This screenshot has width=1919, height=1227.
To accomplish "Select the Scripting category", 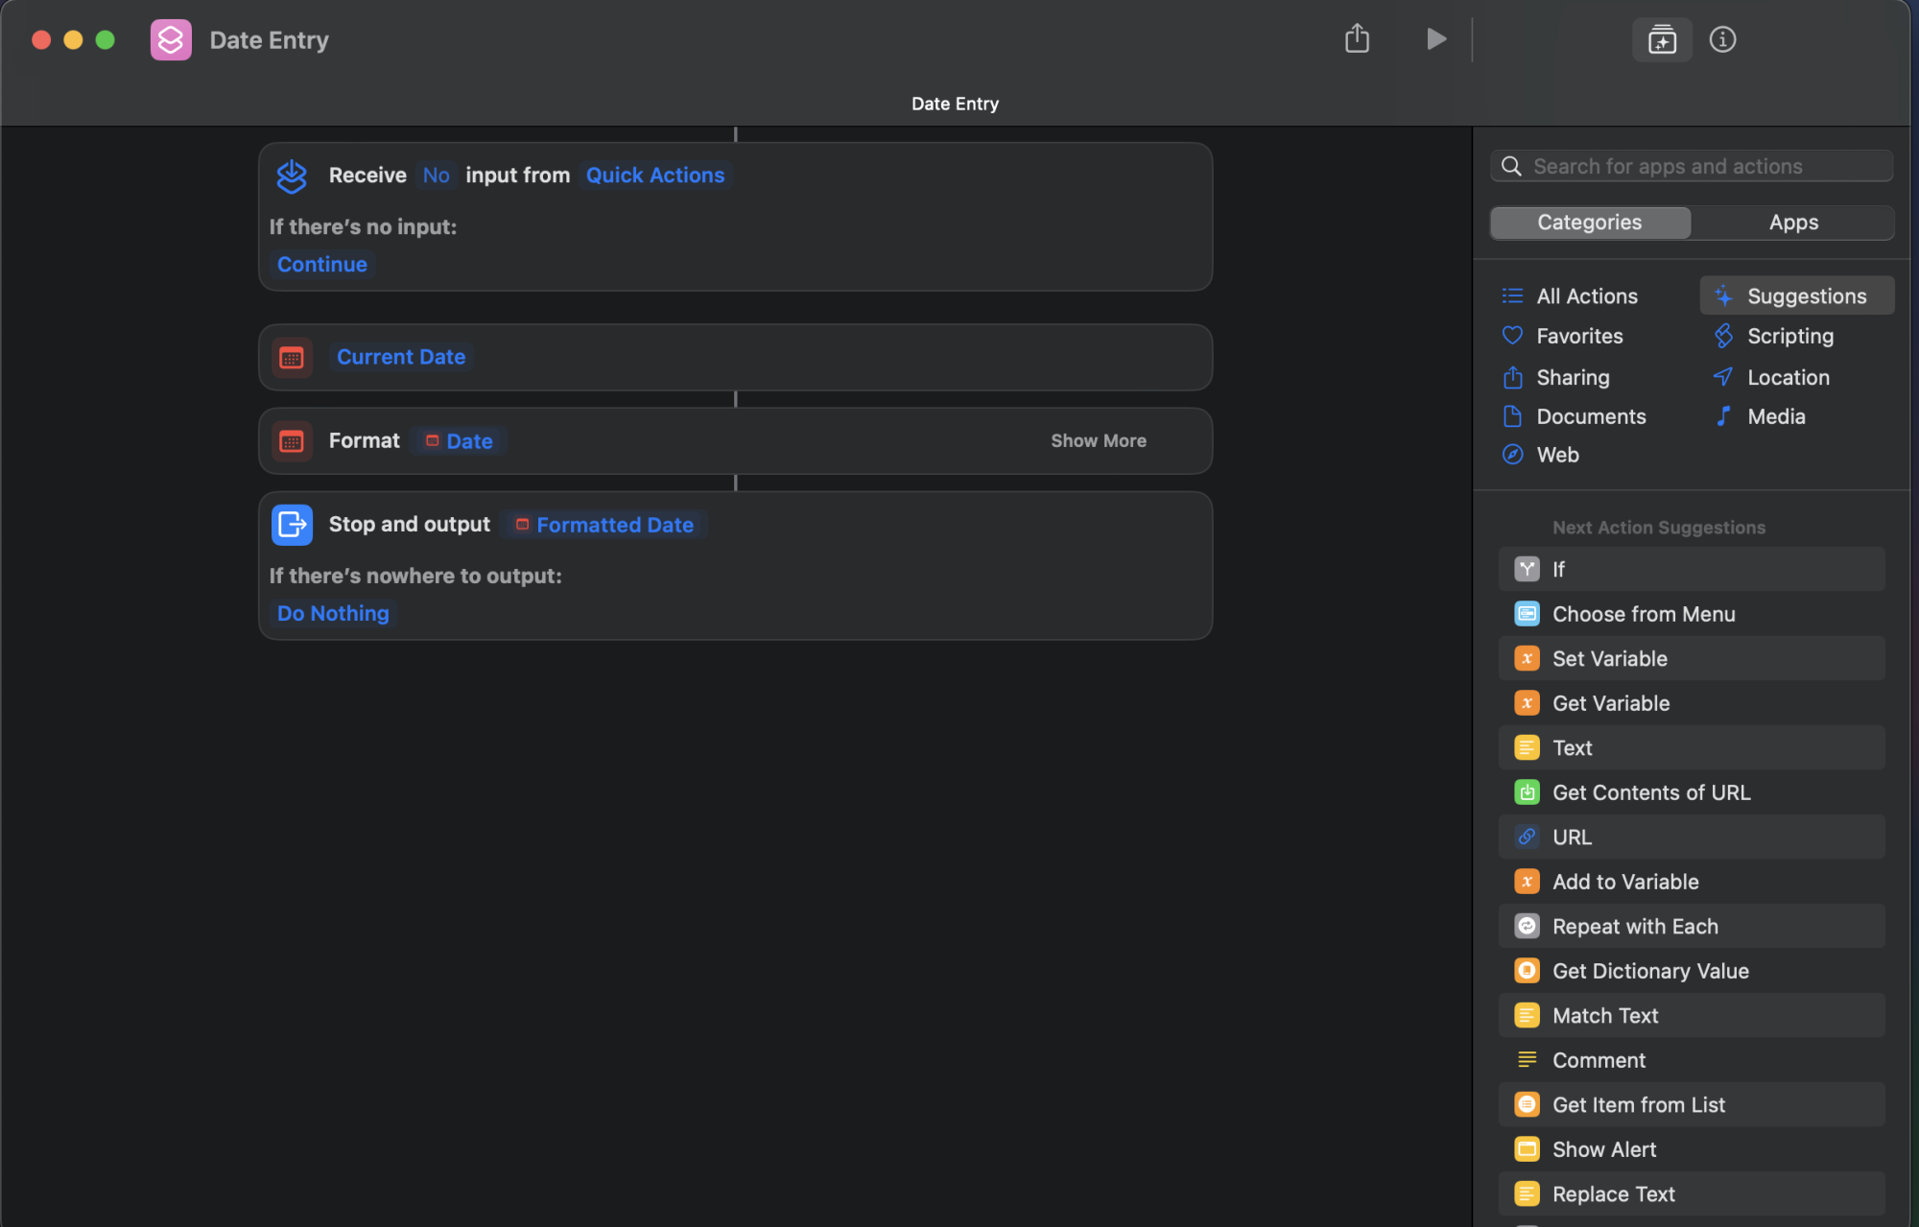I will (x=1789, y=337).
